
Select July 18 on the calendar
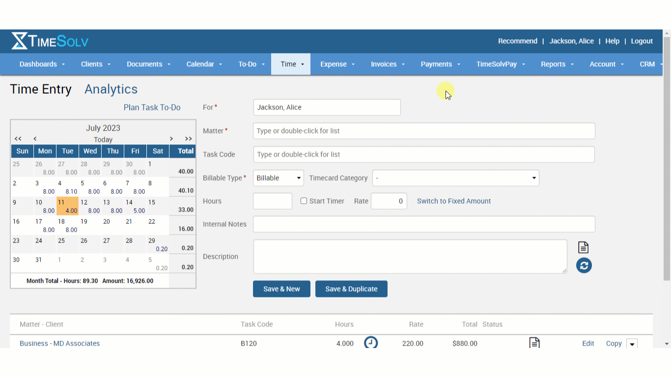click(x=67, y=225)
